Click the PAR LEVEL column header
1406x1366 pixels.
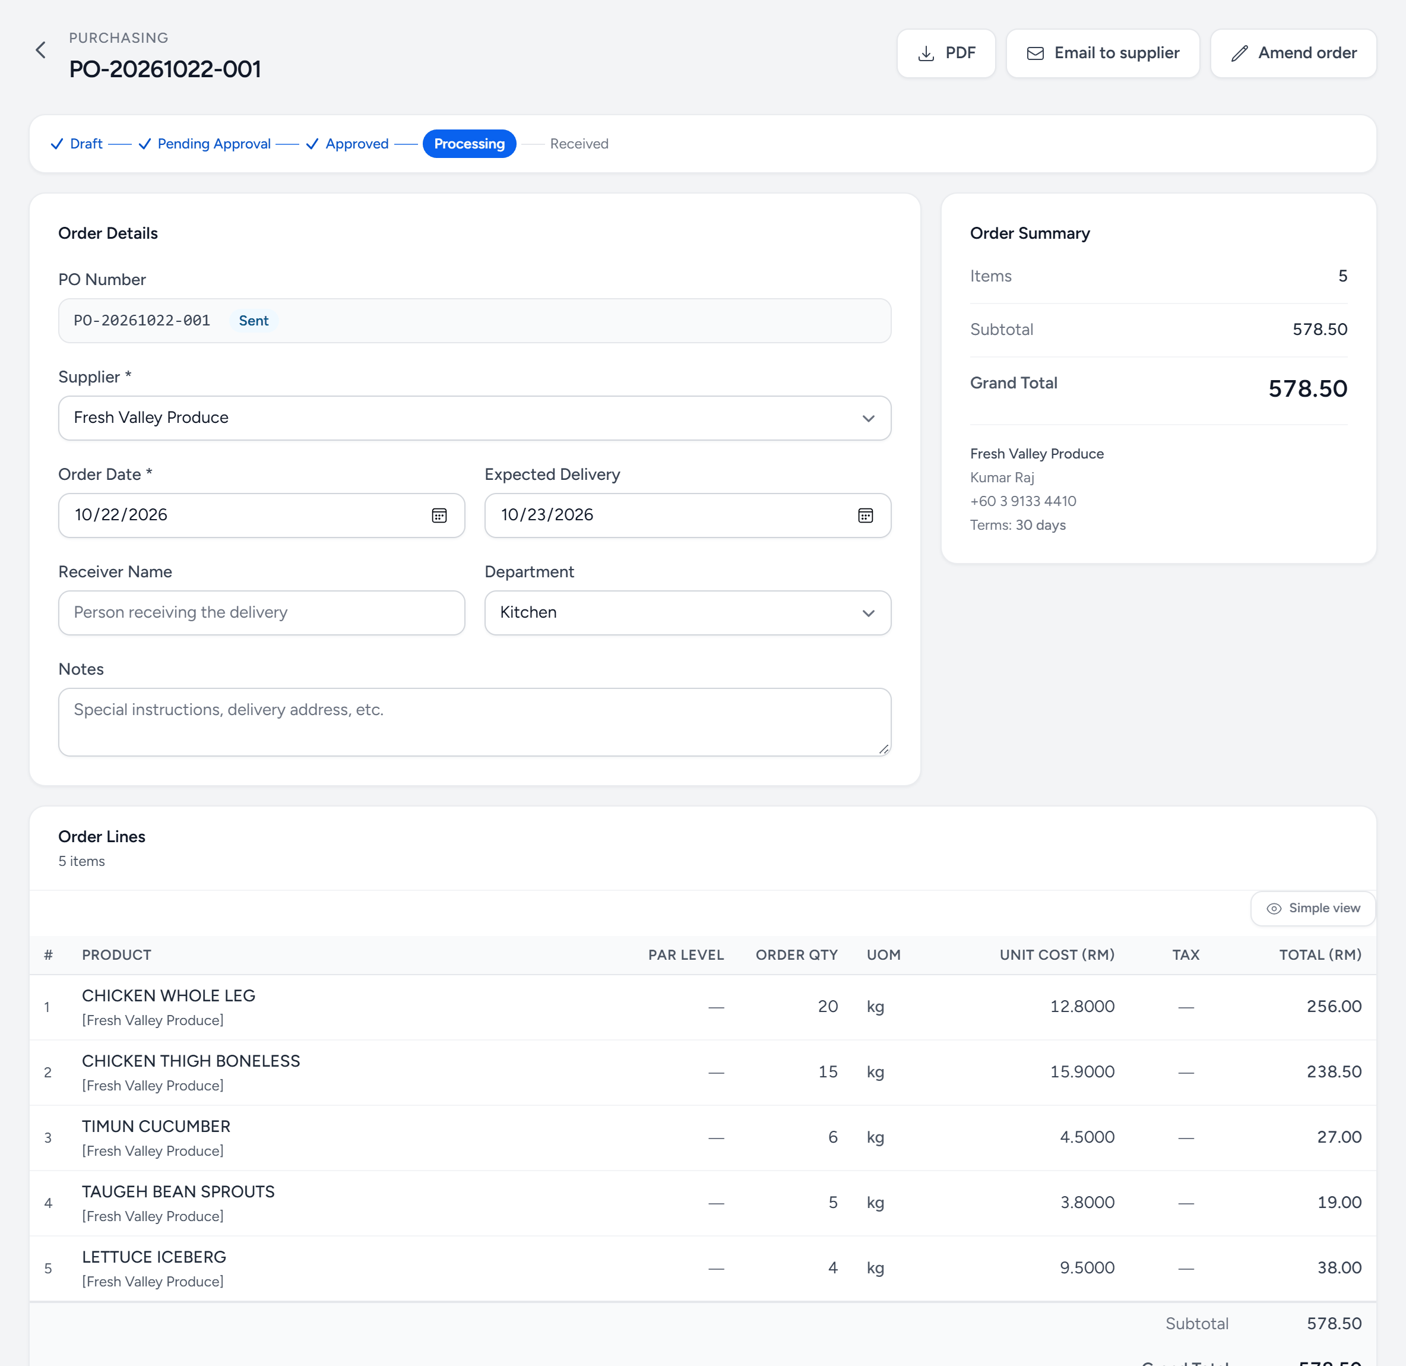686,955
